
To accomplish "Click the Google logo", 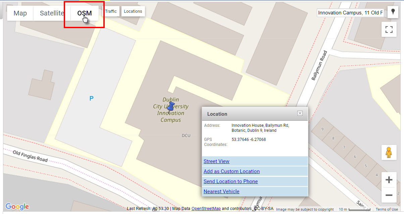I will [x=17, y=207].
